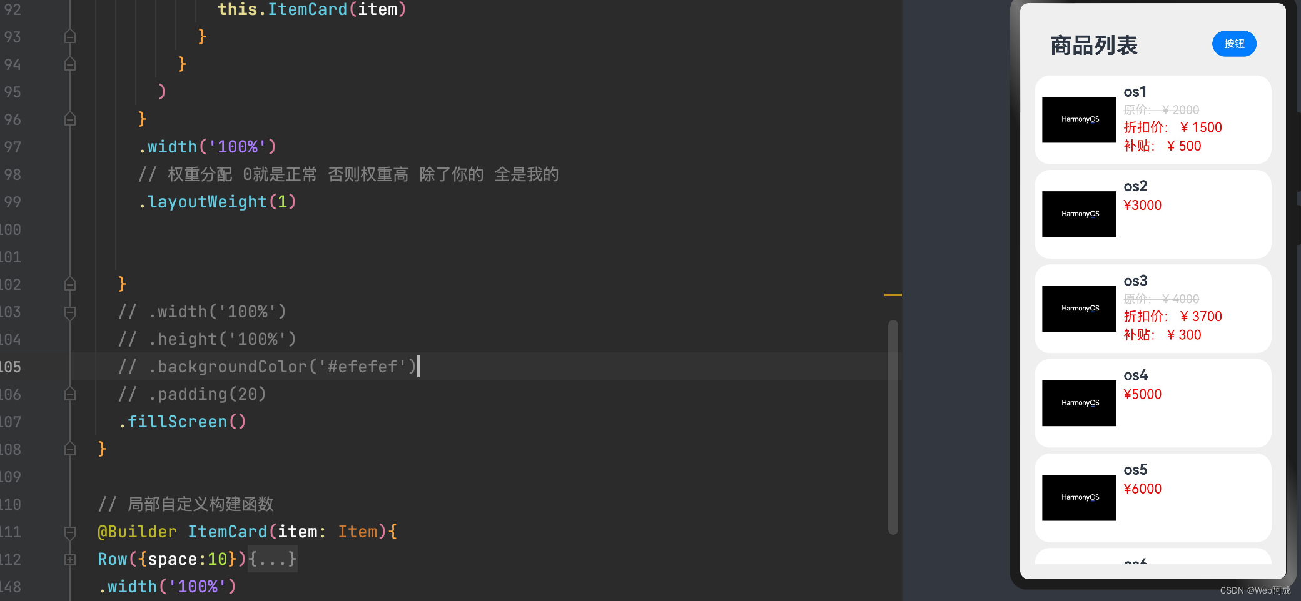Viewport: 1301px width, 601px height.
Task: Click the @Builder annotation on line 111
Action: (x=138, y=532)
